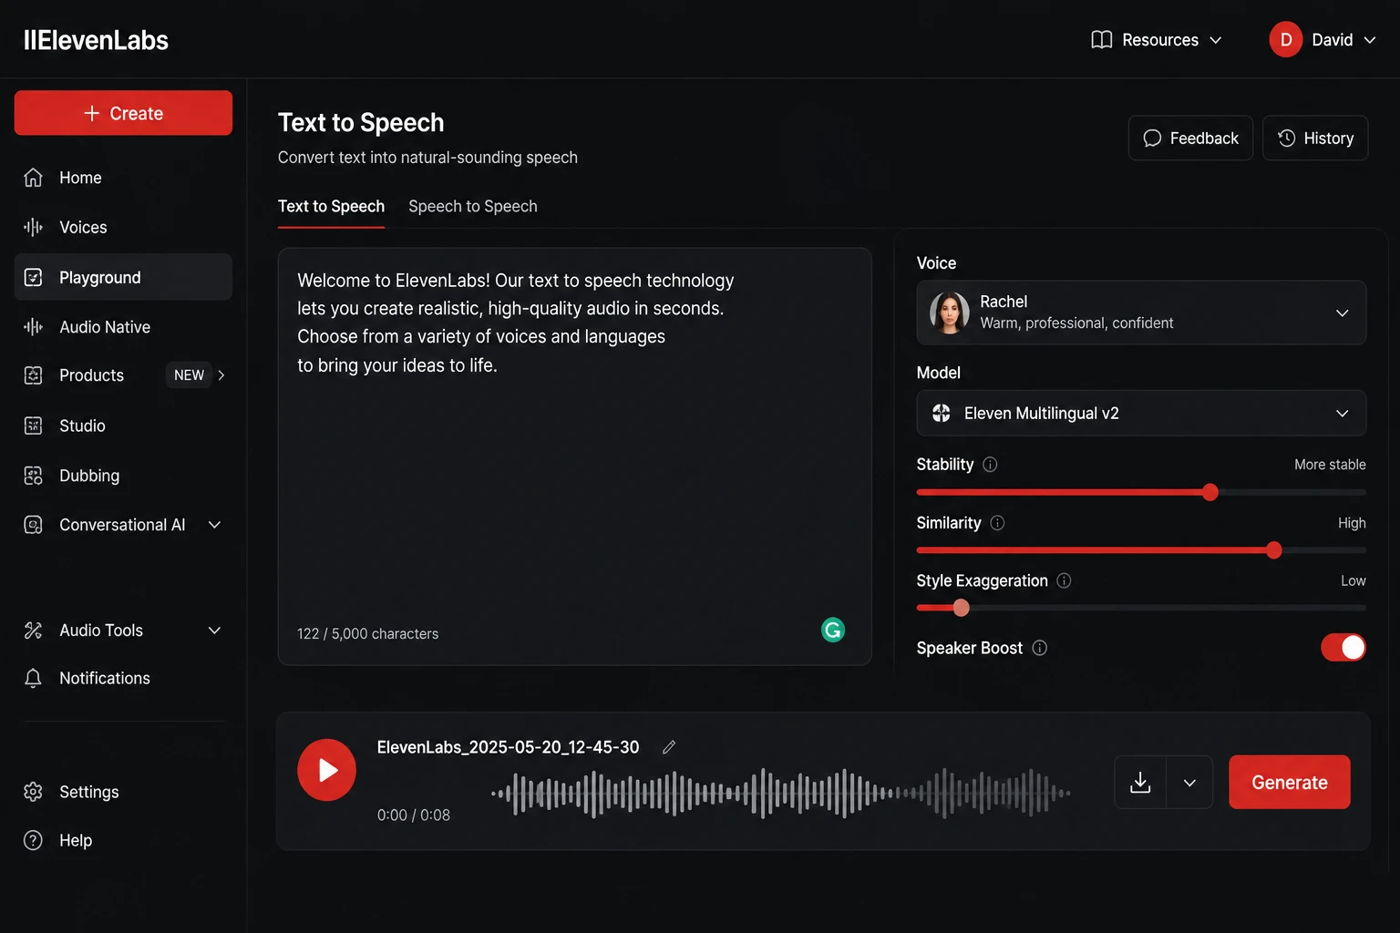
Task: Select the Text to Speech tab
Action: [331, 207]
